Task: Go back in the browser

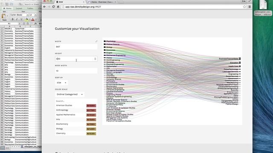Action: tap(44, 7)
